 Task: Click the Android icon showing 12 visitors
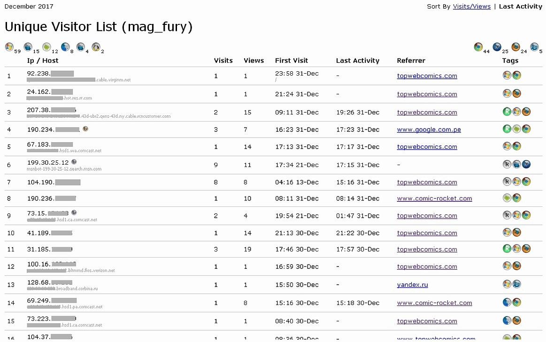click(x=46, y=46)
